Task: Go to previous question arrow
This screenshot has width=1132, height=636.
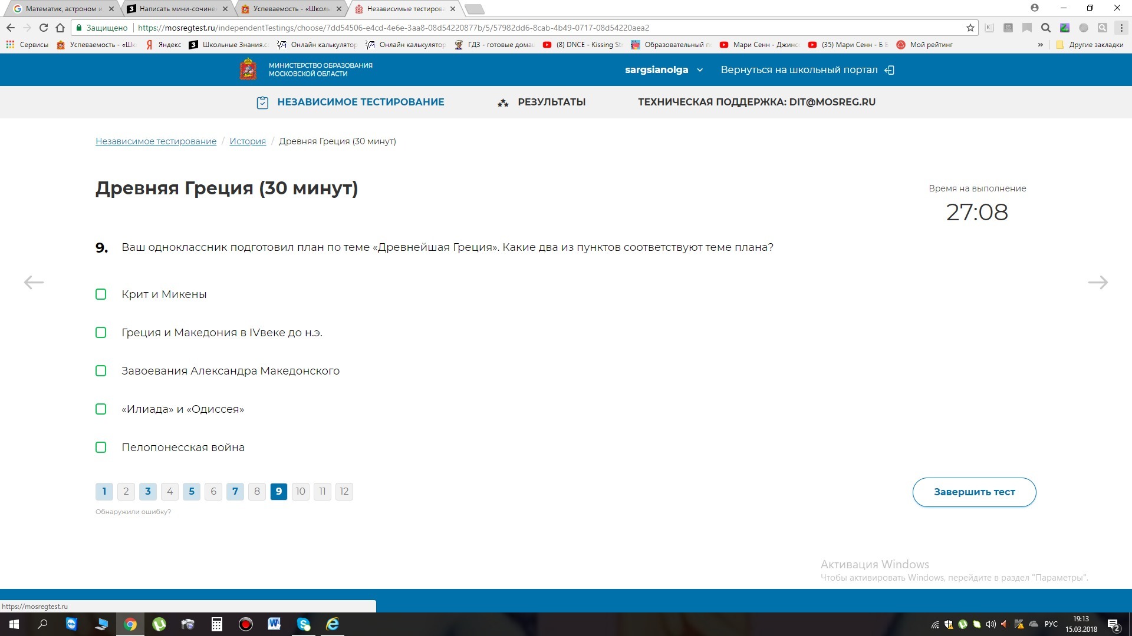Action: pyautogui.click(x=34, y=283)
